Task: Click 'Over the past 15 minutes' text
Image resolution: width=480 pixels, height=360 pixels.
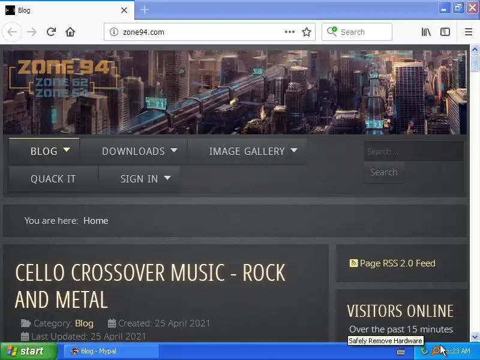Action: (x=401, y=329)
